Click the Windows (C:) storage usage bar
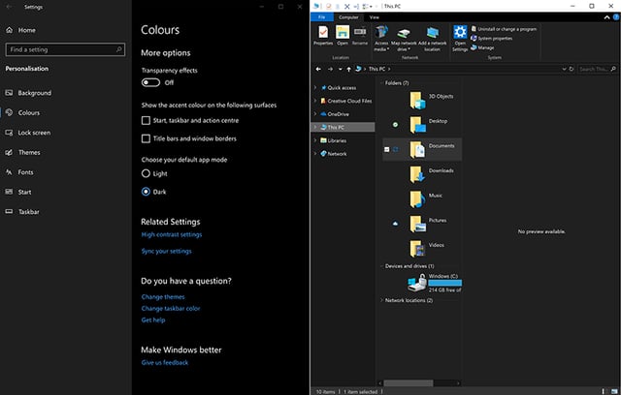 pos(444,283)
